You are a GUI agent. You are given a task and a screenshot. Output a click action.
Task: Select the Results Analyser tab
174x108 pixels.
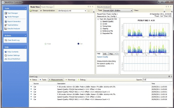pos(104,7)
